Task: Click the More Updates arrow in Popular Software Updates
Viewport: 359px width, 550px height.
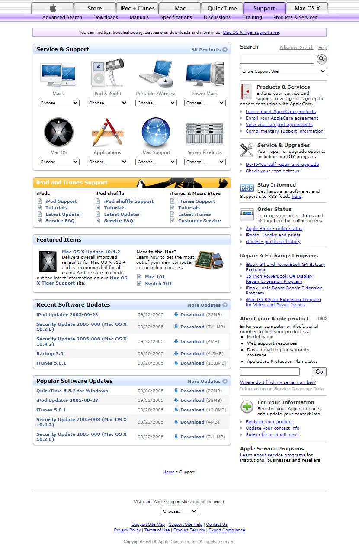Action: point(225,381)
